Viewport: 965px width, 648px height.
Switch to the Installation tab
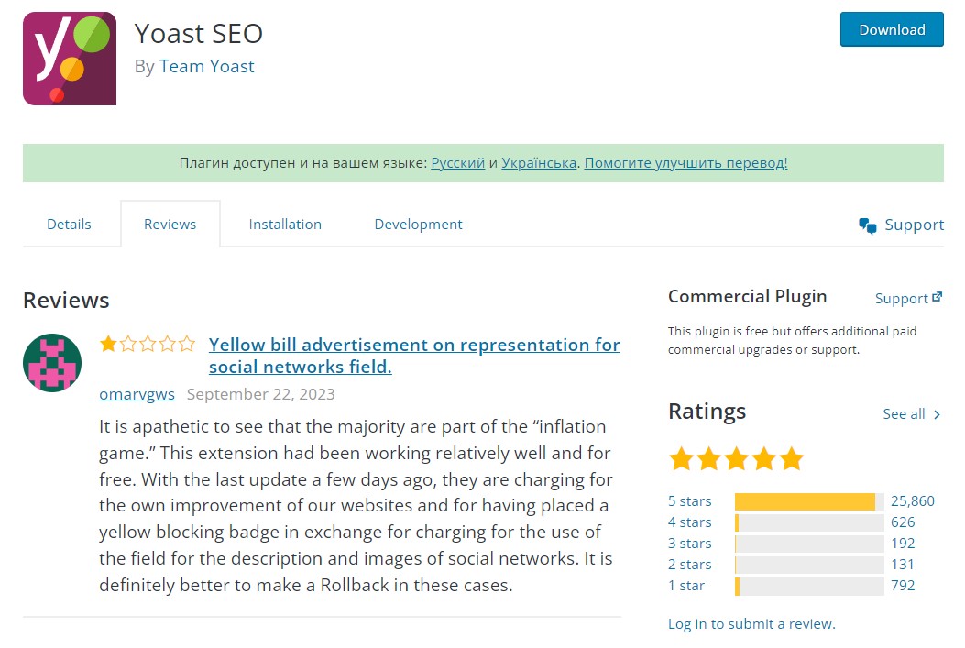point(285,224)
